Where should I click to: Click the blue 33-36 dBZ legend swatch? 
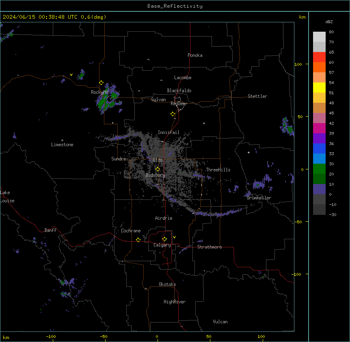click(x=319, y=148)
